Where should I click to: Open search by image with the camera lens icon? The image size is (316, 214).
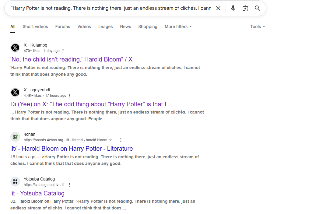245,8
